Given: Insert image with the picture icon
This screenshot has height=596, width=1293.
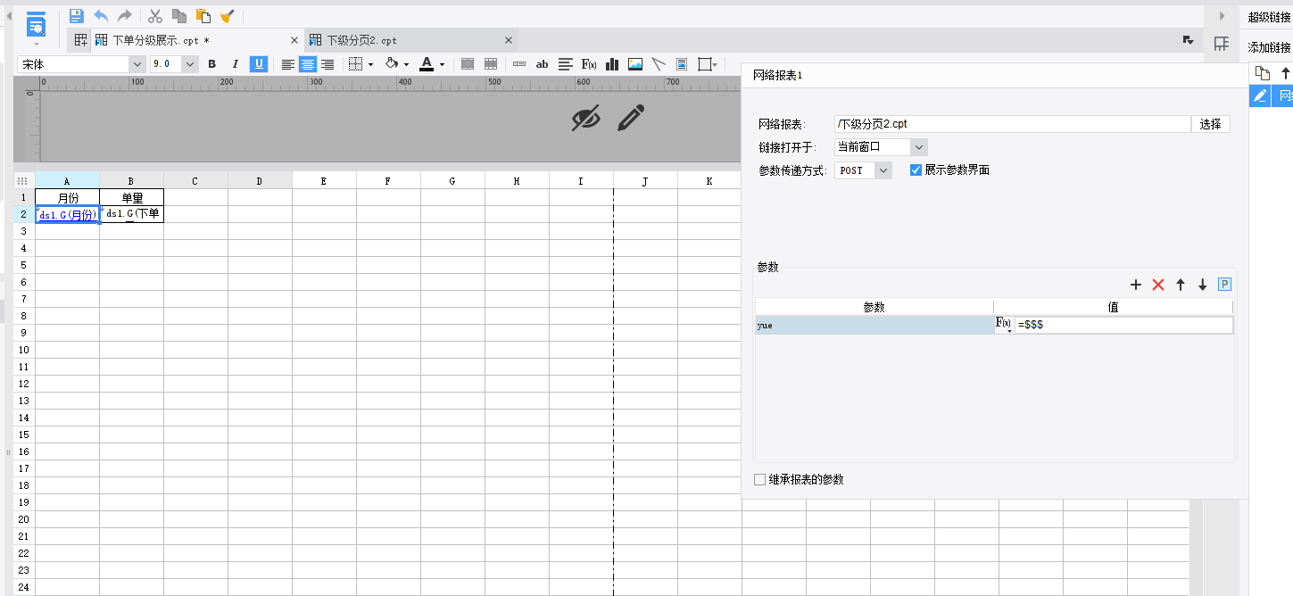Looking at the screenshot, I should pyautogui.click(x=635, y=64).
